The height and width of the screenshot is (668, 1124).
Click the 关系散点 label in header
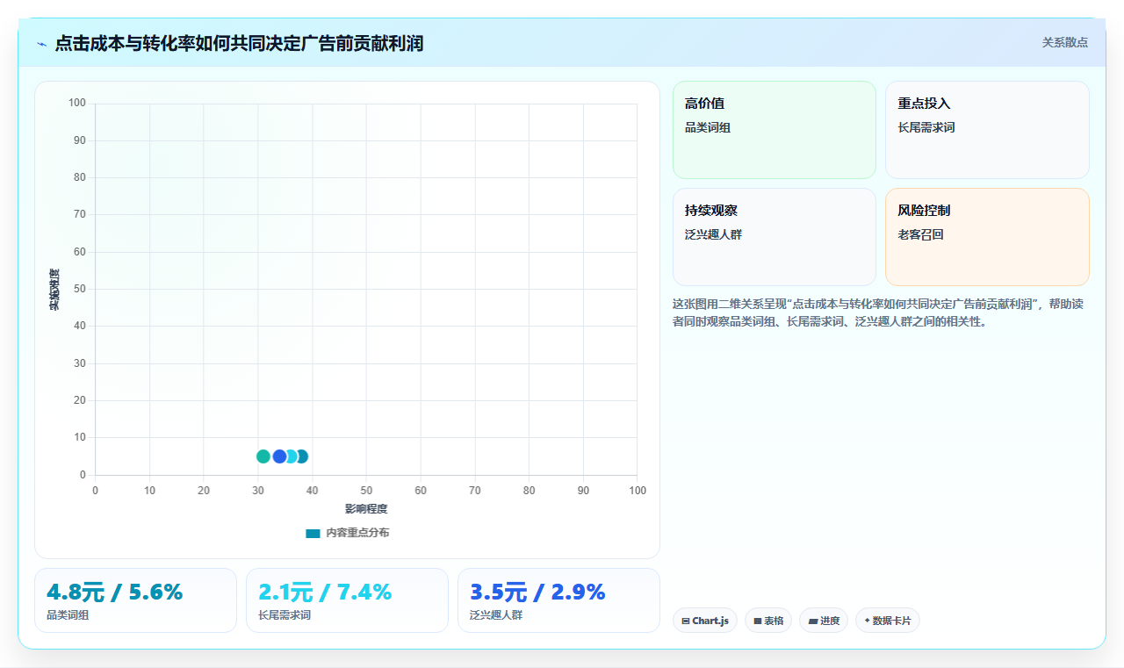click(1064, 42)
